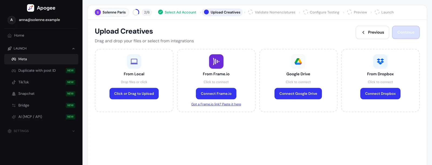Open Duplicate with post ID

coord(41,71)
